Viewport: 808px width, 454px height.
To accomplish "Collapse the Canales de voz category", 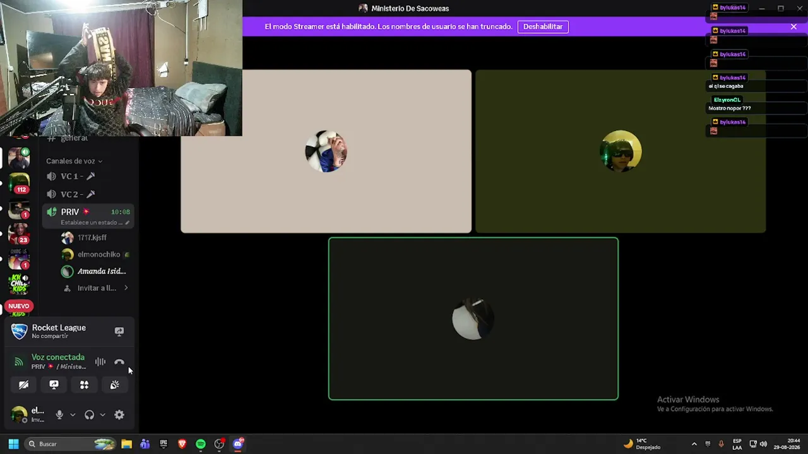I will tap(74, 161).
